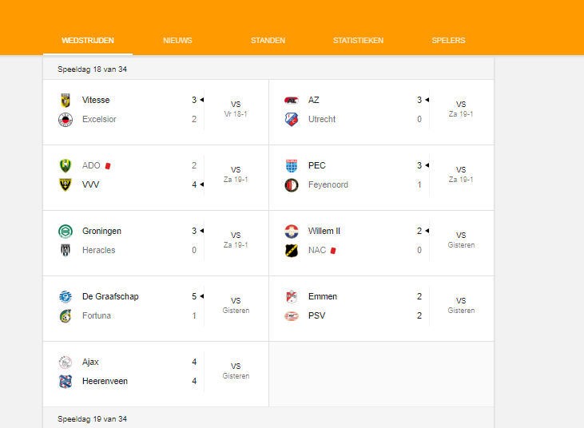Switch to the Nieuws tab
584x428 pixels.
(177, 41)
